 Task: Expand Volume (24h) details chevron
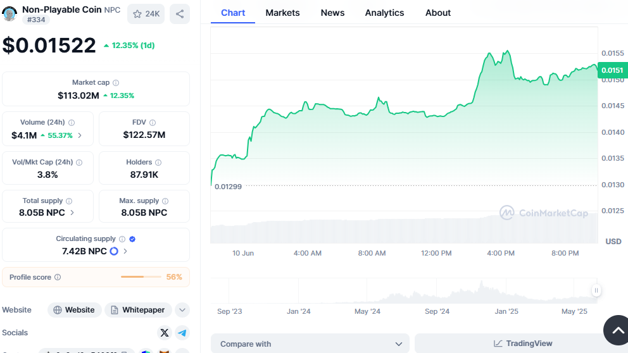point(80,135)
